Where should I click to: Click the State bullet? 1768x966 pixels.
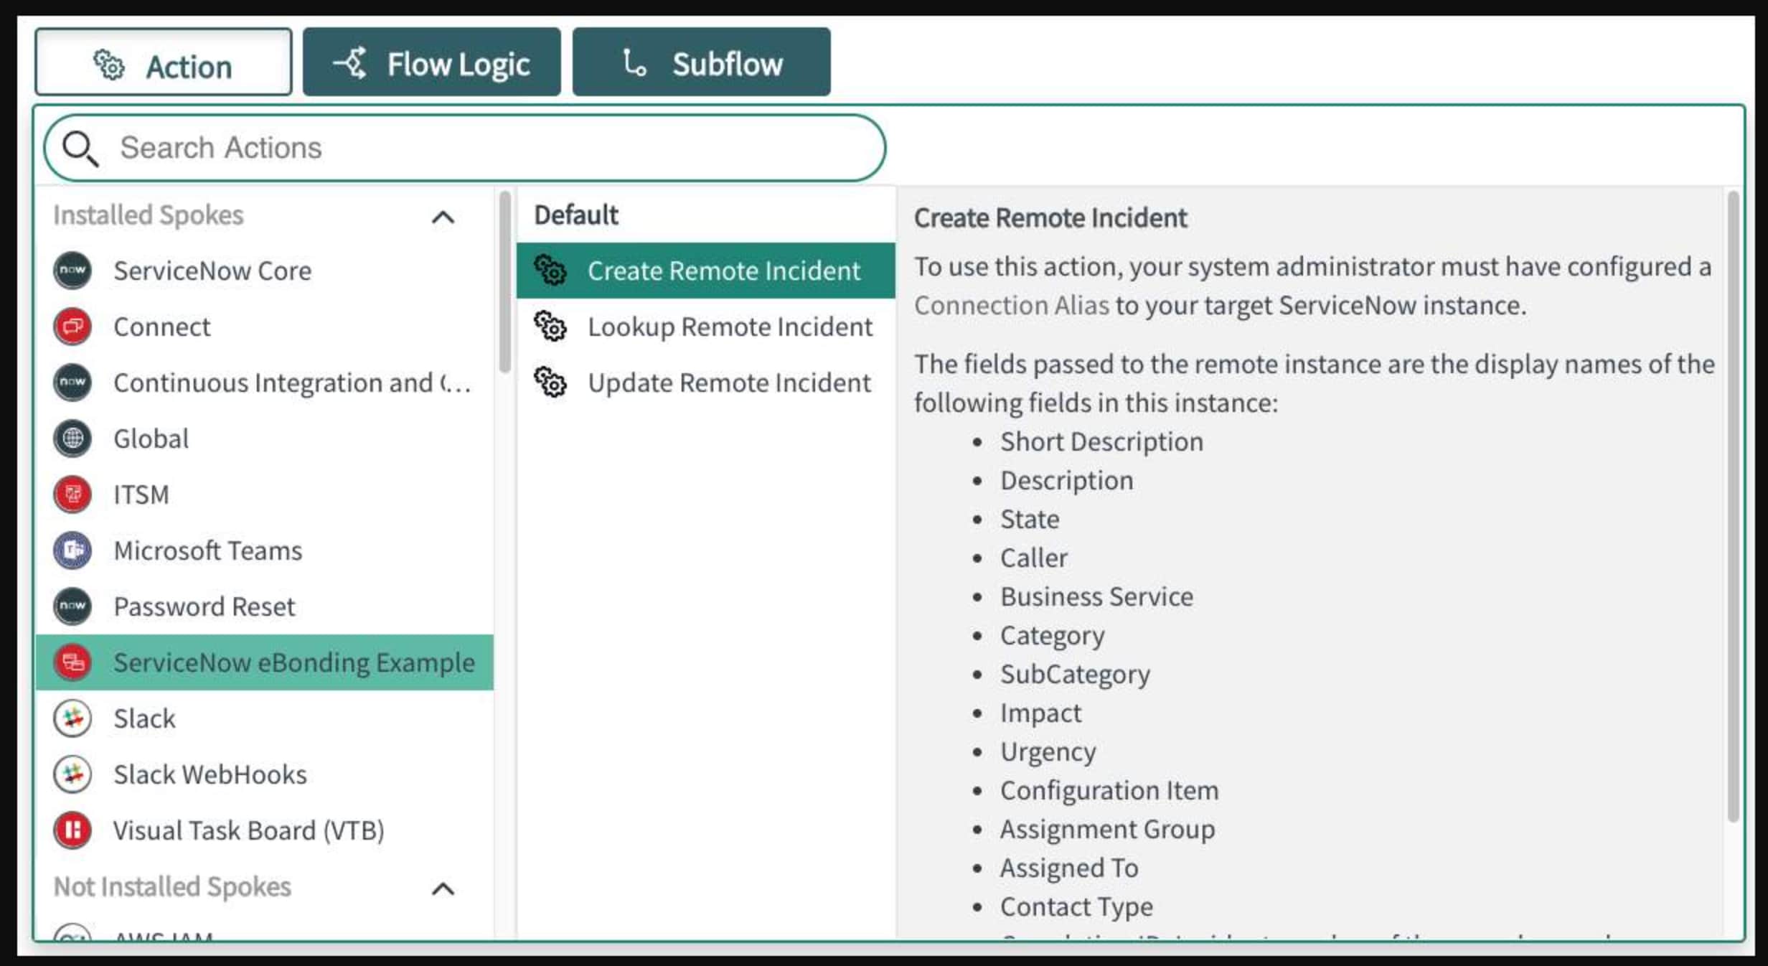click(1030, 519)
